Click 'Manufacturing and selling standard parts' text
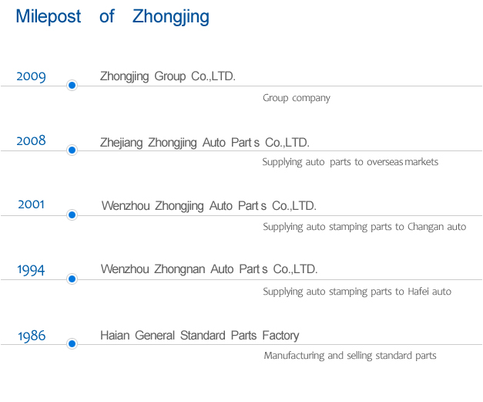The image size is (483, 402). tap(350, 356)
